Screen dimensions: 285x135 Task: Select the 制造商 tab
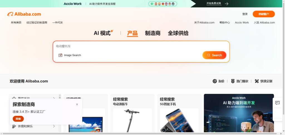(153, 33)
